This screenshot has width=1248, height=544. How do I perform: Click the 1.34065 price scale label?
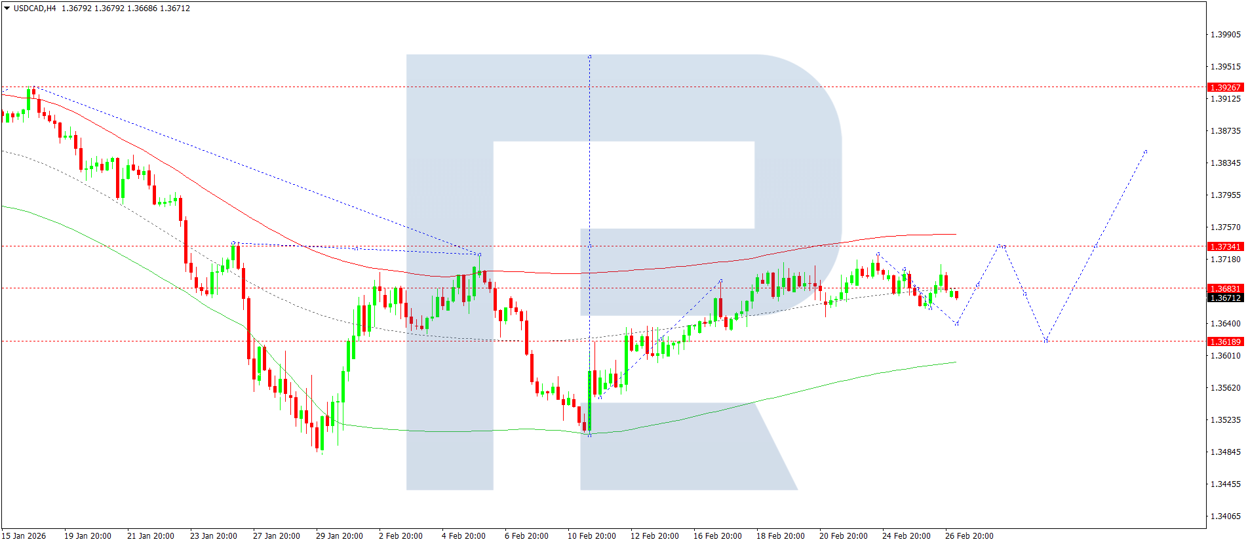click(1225, 516)
